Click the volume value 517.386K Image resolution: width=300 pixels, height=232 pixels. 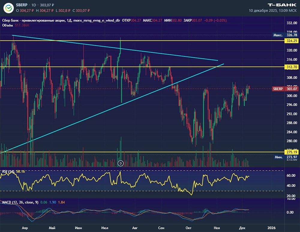coord(22,25)
